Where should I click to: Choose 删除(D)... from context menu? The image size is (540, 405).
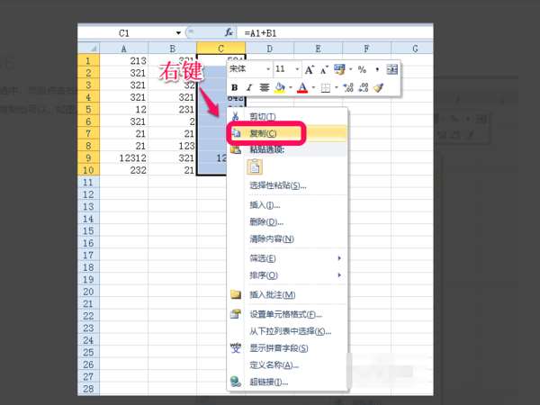(287, 222)
